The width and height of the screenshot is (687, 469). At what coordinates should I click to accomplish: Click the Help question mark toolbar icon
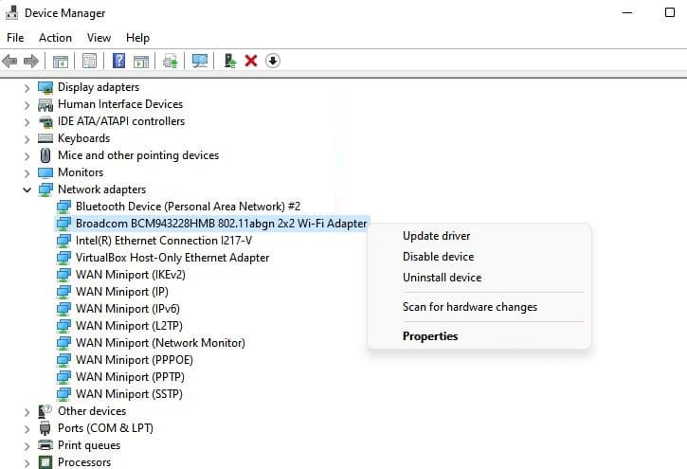tap(119, 61)
